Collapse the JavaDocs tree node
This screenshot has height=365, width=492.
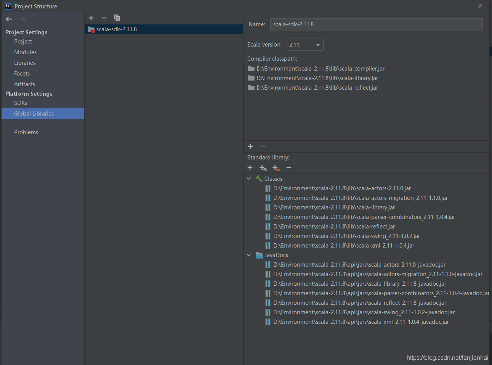[249, 255]
